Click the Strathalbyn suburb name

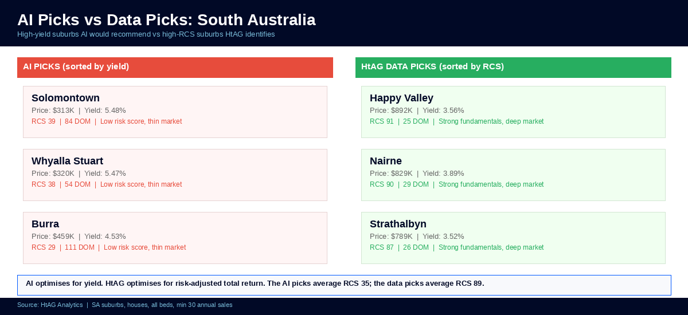point(398,224)
